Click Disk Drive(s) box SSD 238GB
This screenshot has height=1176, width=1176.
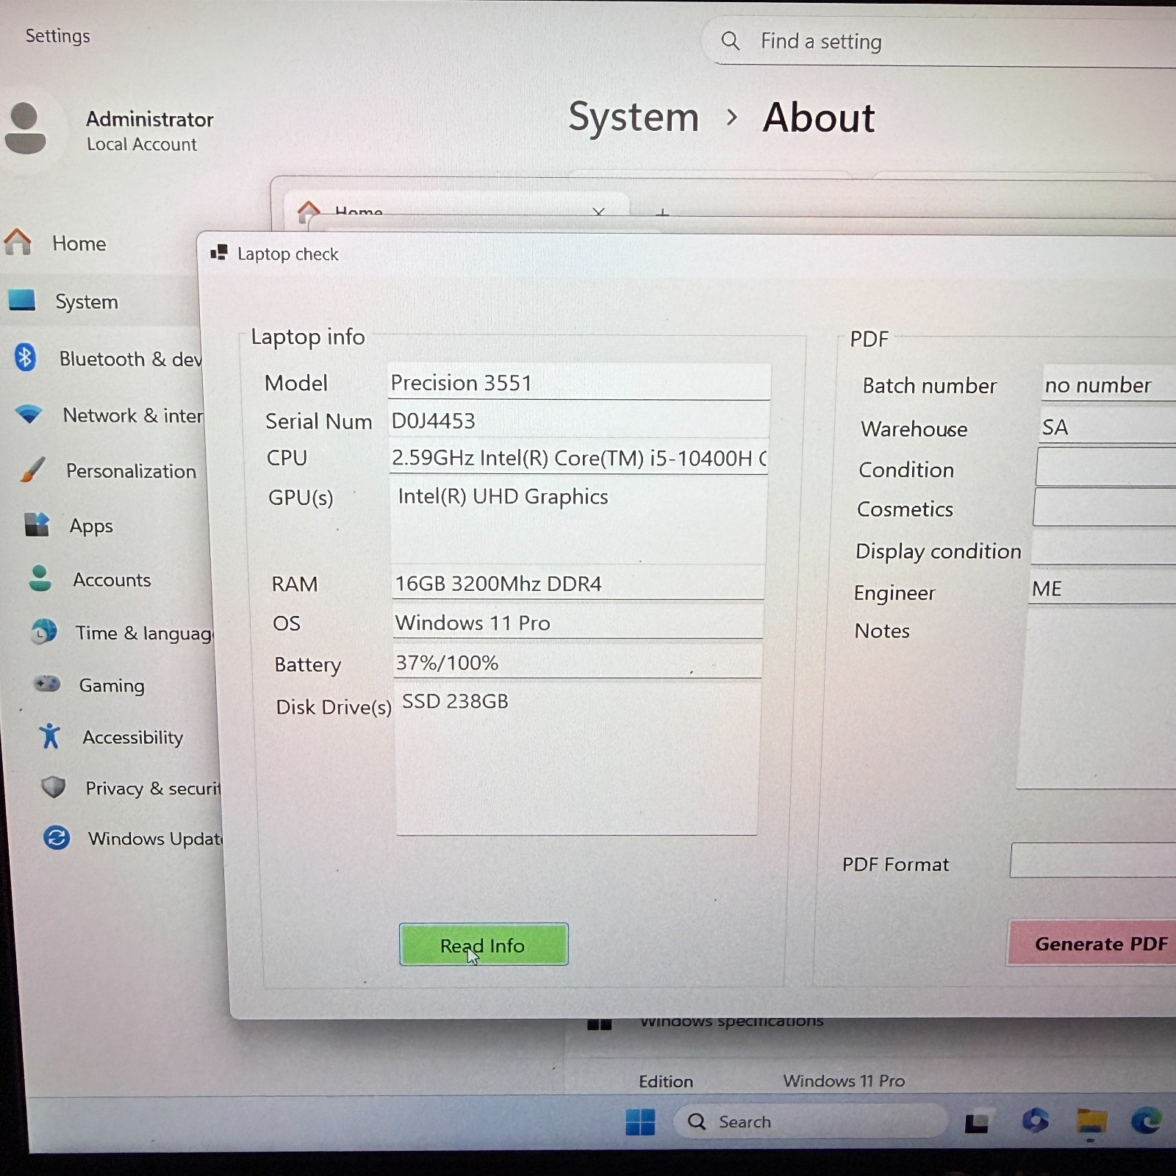[577, 758]
